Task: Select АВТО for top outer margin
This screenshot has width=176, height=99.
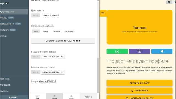Action: (x=35, y=57)
